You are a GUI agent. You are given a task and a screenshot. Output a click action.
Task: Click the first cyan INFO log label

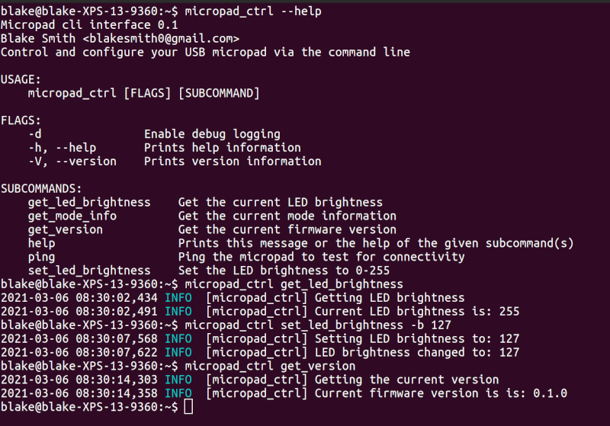tap(178, 298)
